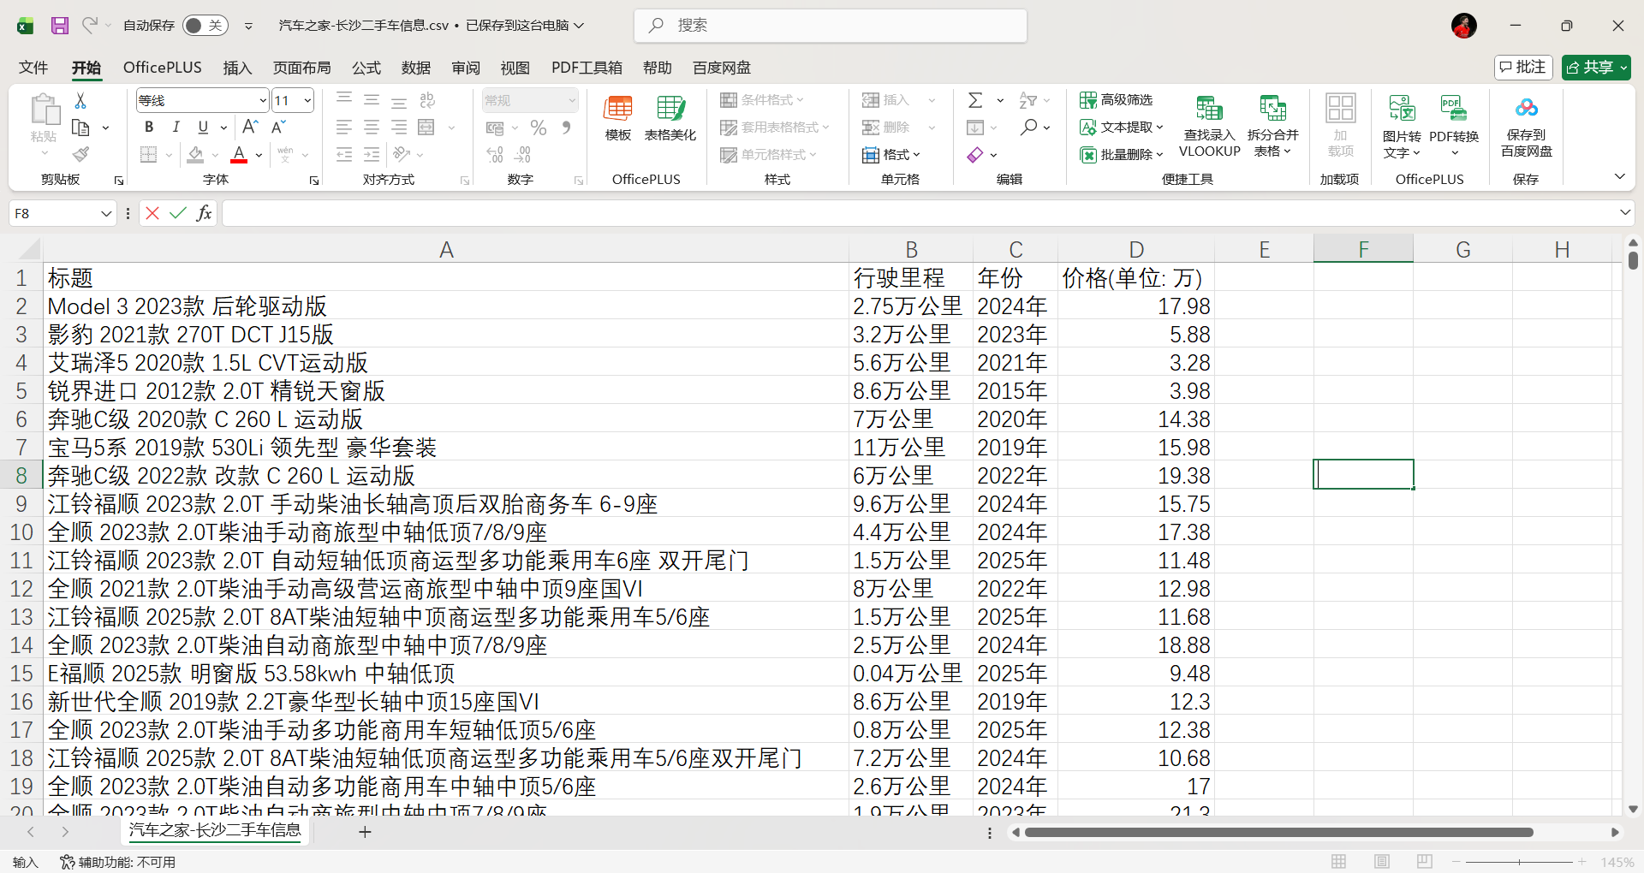Toggle Bold formatting
Viewport: 1644px width, 873px height.
click(x=149, y=128)
